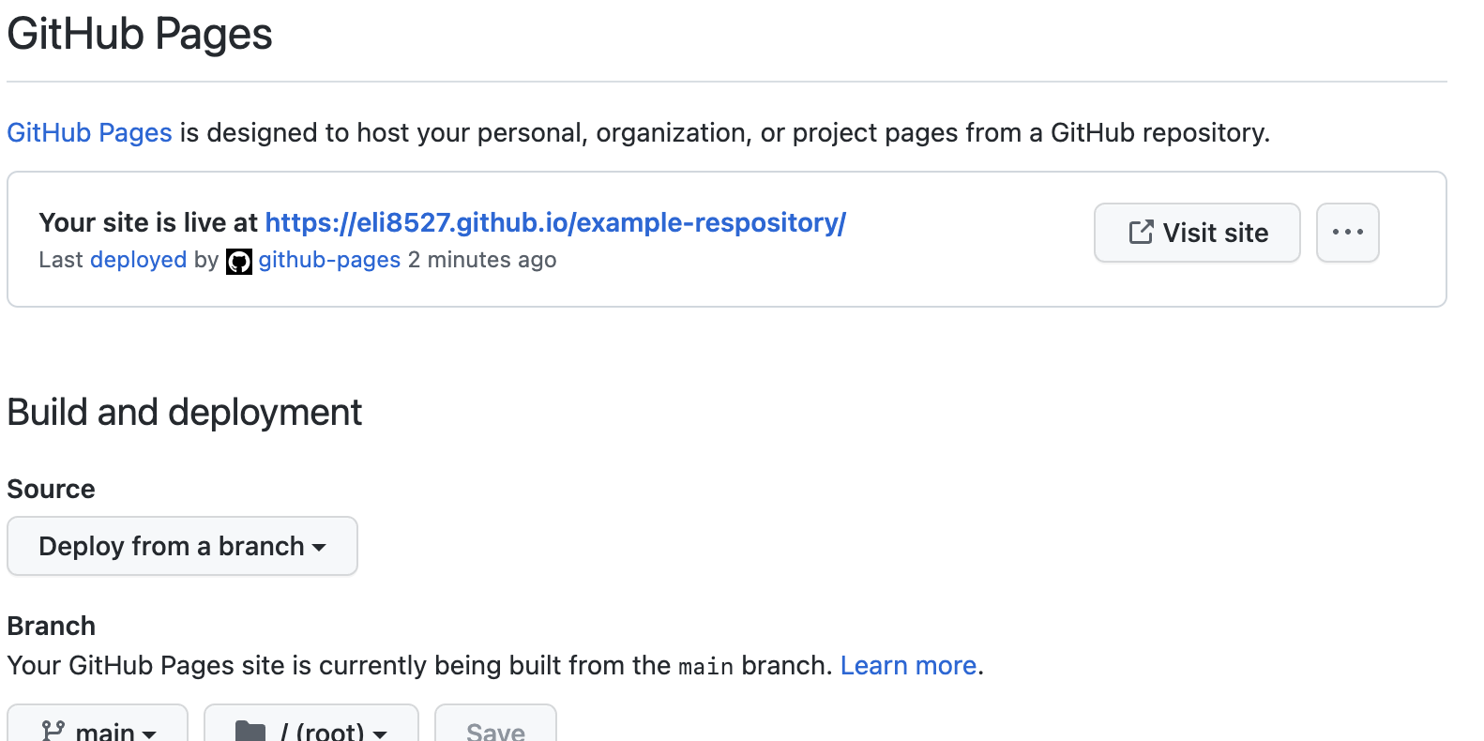
Task: Click the github-pages Octocat avatar
Action: tap(239, 262)
